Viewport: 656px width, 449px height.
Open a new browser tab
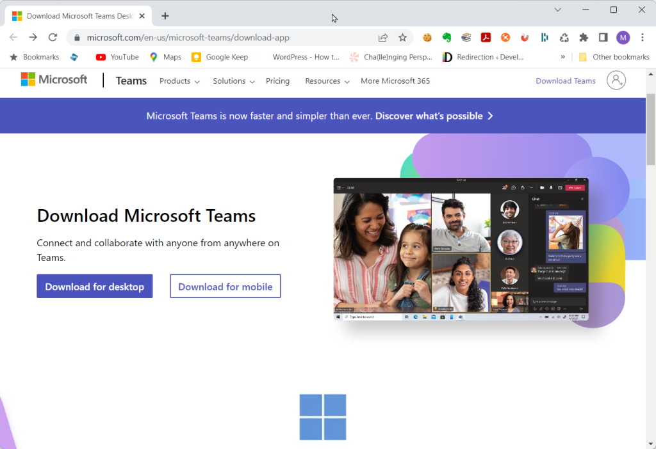[x=165, y=16]
